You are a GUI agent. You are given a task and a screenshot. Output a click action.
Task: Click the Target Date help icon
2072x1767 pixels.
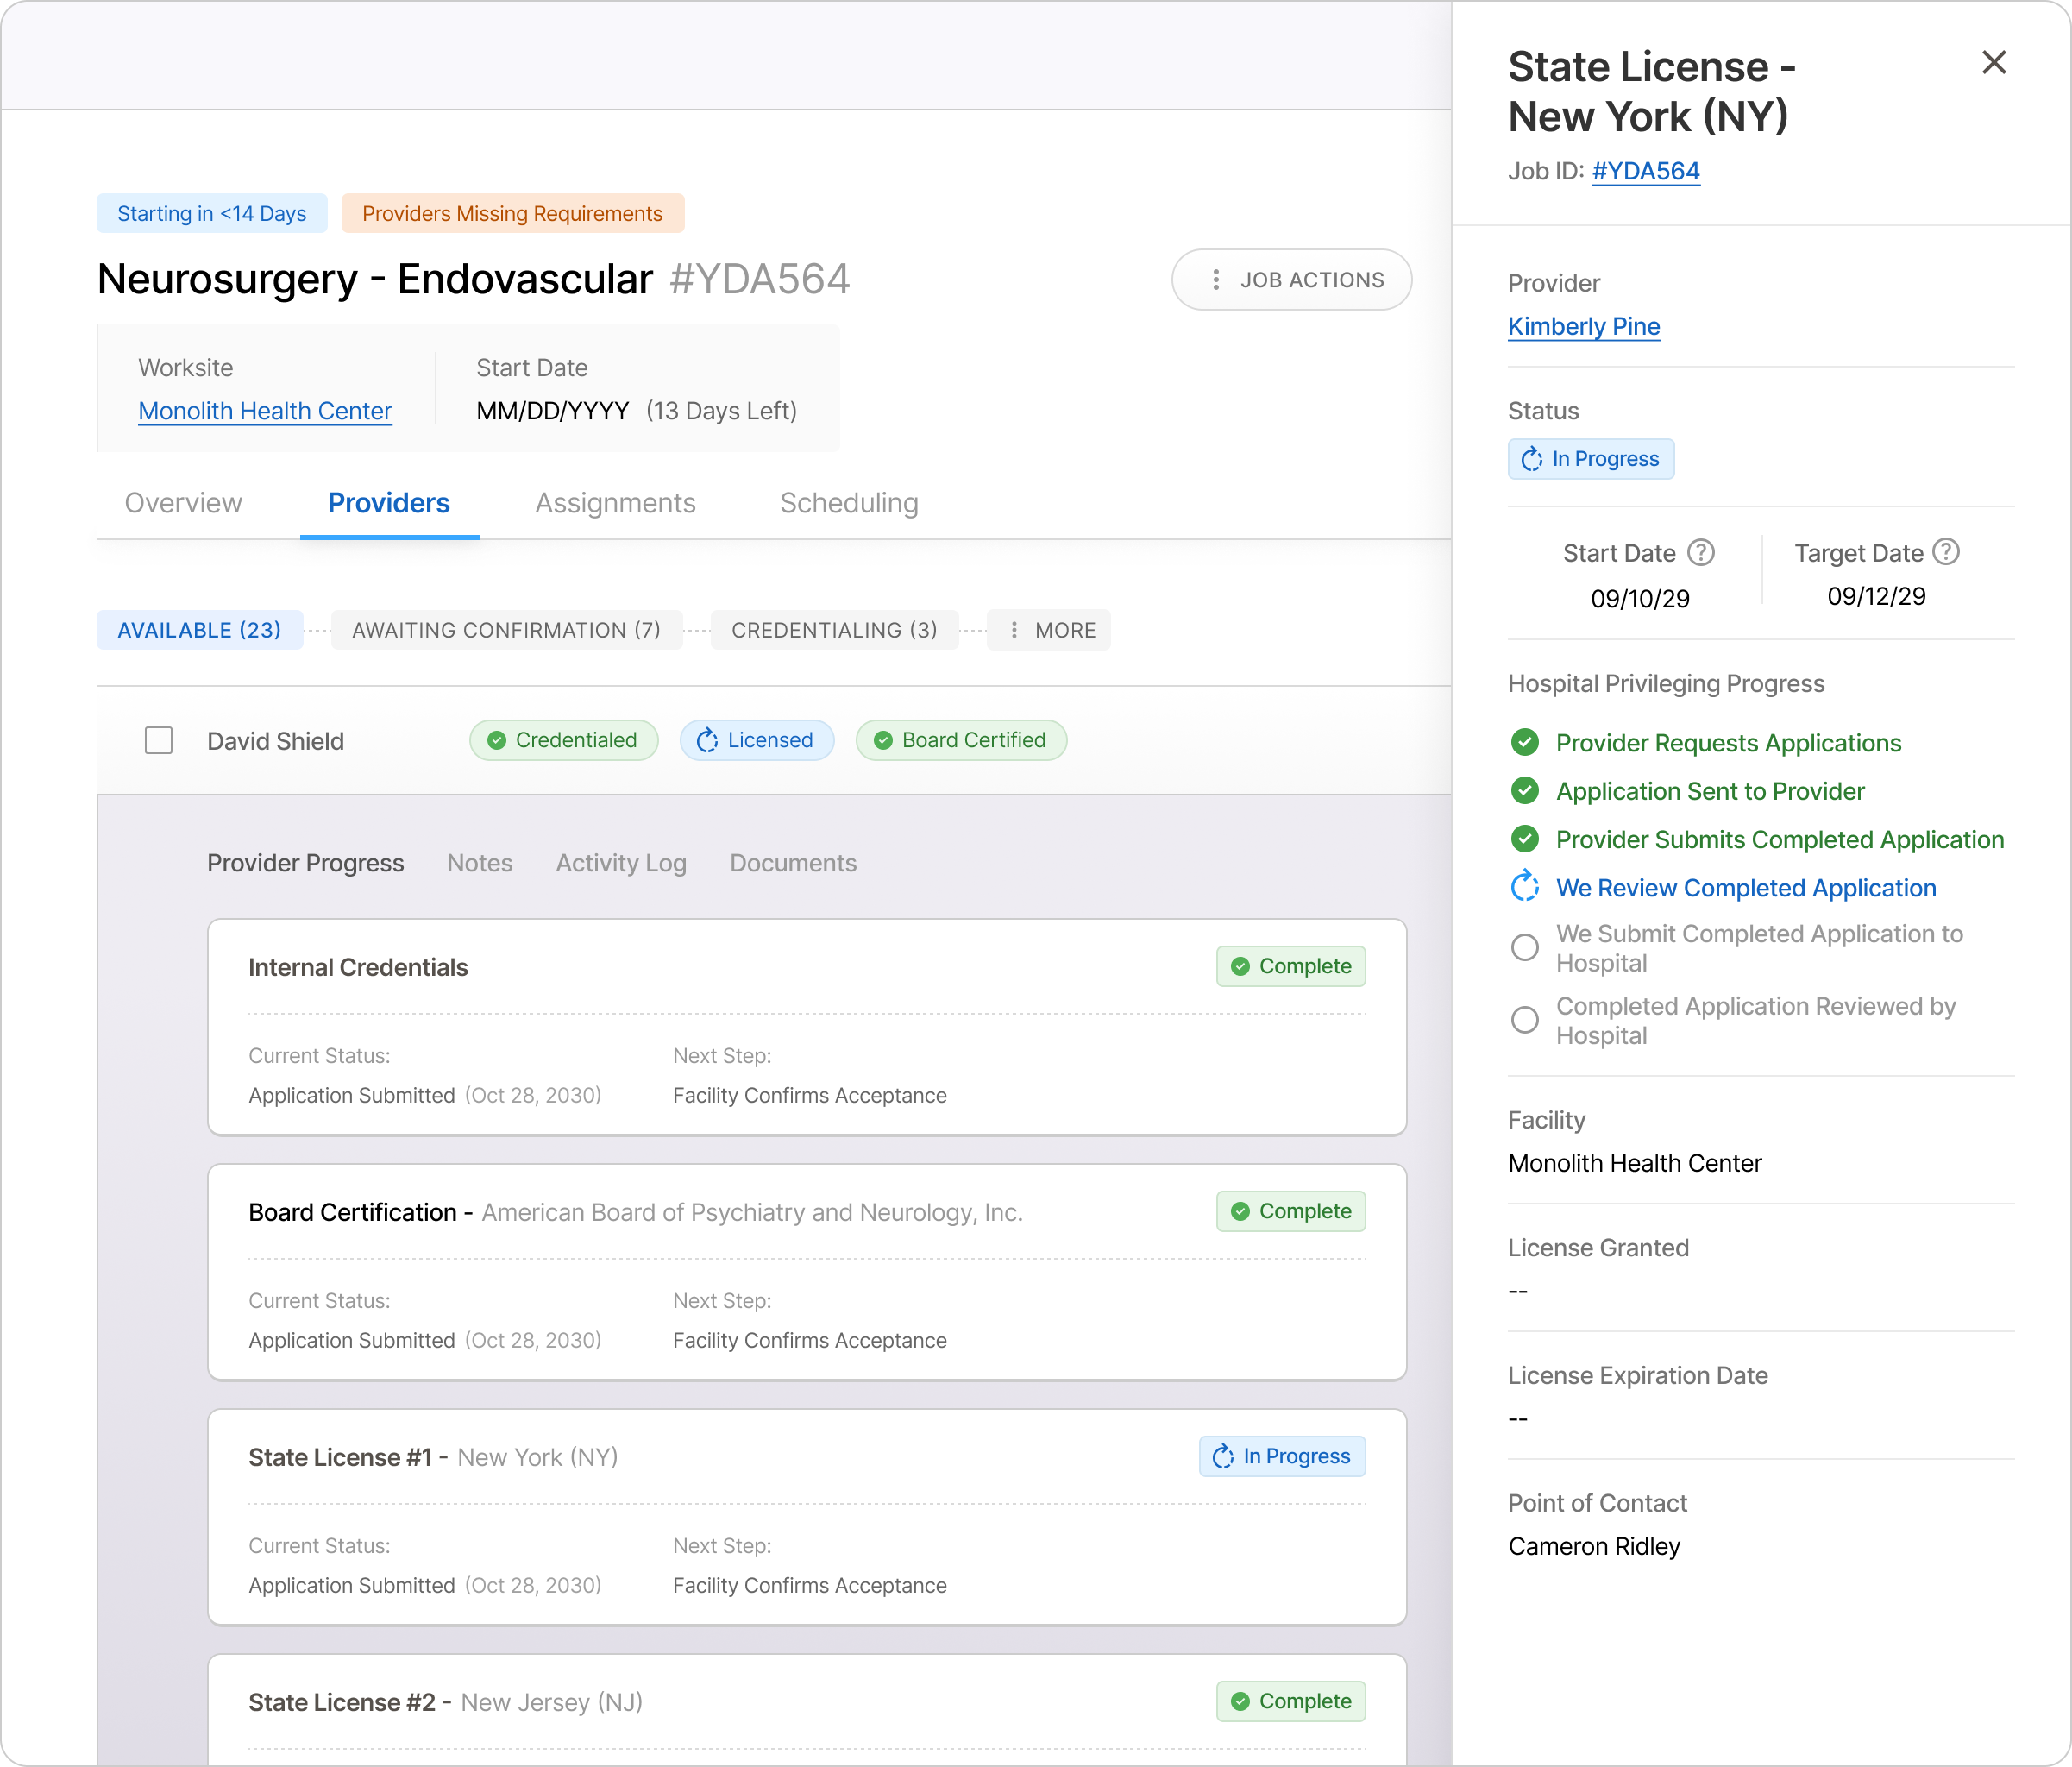click(1945, 551)
